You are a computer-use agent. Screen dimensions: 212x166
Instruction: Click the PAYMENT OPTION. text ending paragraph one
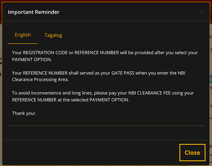coord(32,60)
